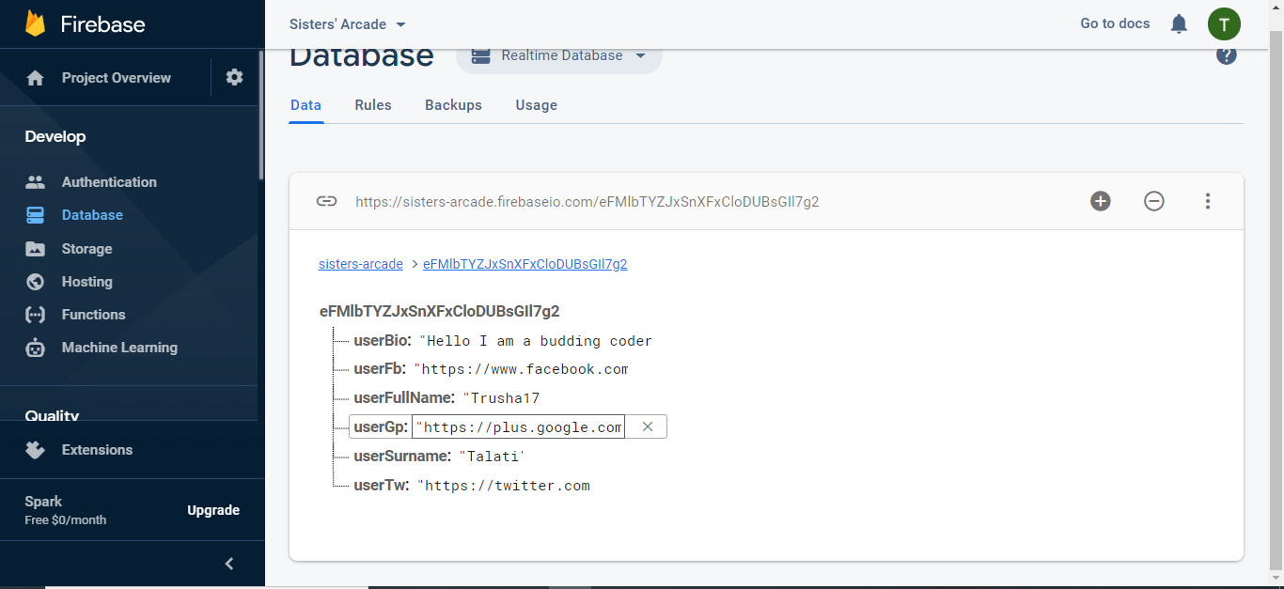Screen dimensions: 1284x589
Task: Click the Authentication people icon
Action: tap(36, 182)
